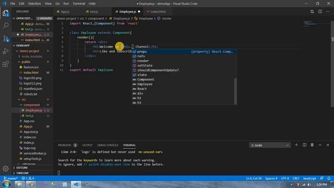334x188 pixels.
Task: Click the suggestion list scrollbar
Action: [235, 91]
